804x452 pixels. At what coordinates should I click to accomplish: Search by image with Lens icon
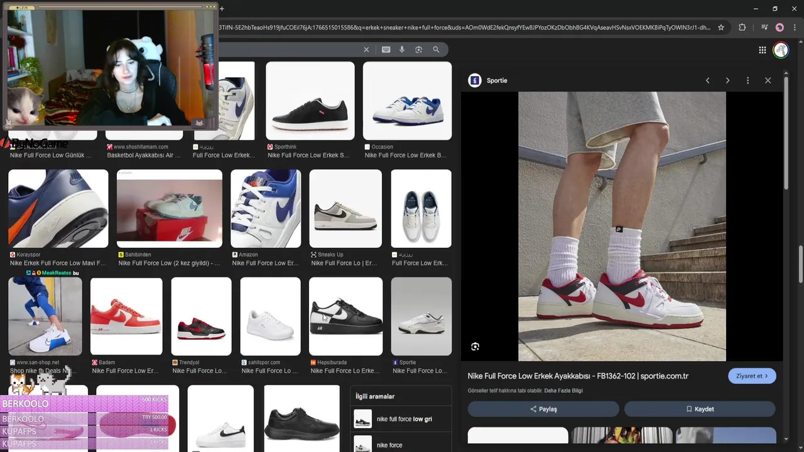(x=419, y=50)
